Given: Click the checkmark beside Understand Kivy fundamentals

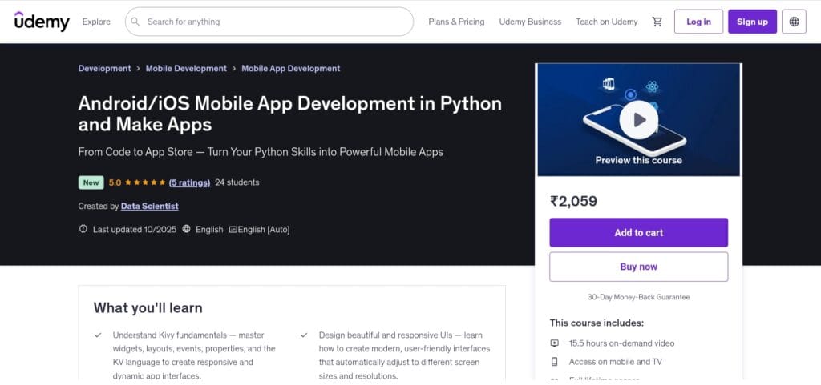Looking at the screenshot, I should coord(98,335).
